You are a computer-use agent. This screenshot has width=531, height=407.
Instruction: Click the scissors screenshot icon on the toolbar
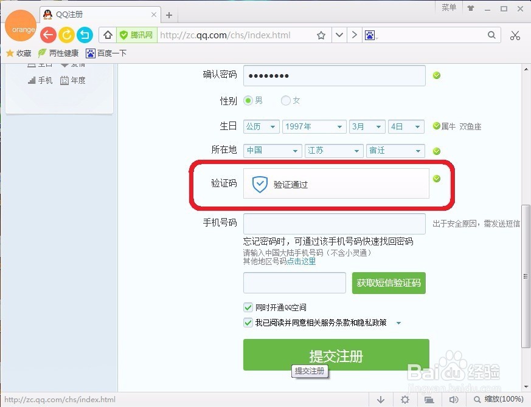coord(515,35)
